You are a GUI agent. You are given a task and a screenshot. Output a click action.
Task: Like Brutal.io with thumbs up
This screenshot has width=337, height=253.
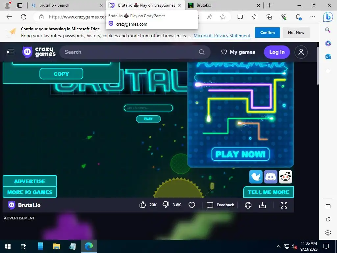[143, 205]
